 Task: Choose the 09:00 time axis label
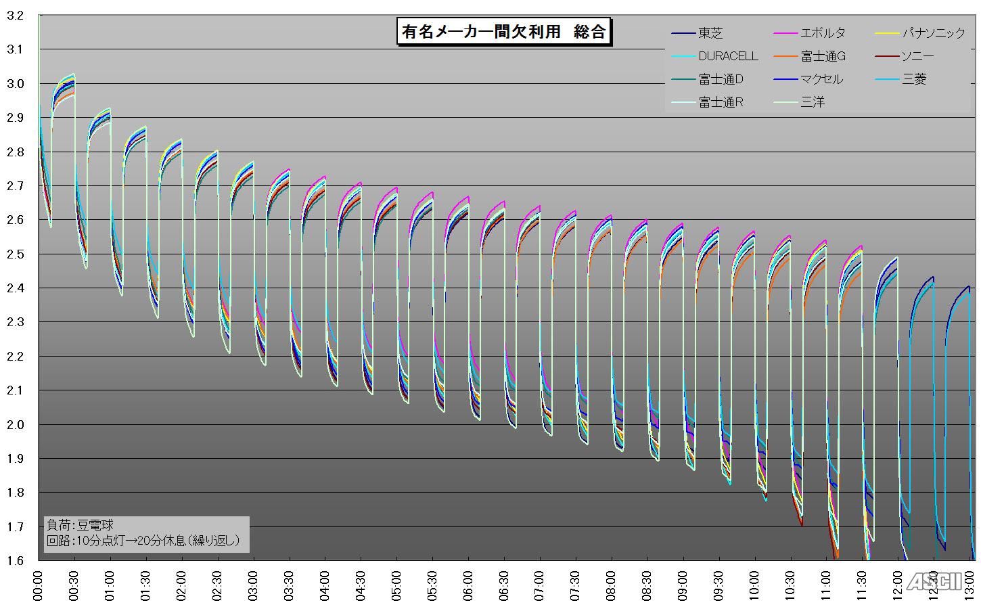click(x=684, y=585)
